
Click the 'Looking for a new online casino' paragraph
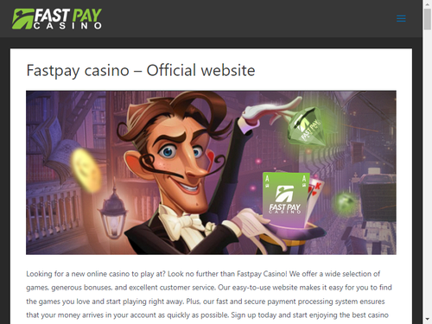pos(209,295)
